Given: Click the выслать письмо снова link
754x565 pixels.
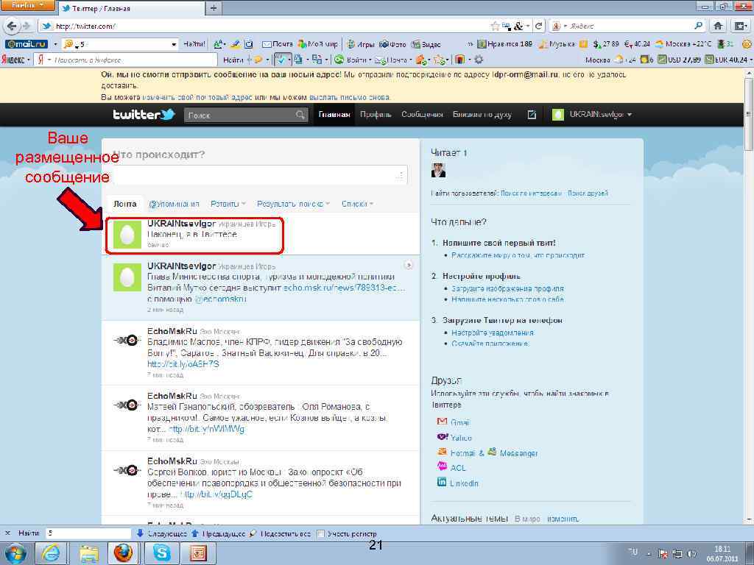Looking at the screenshot, I should click(350, 97).
